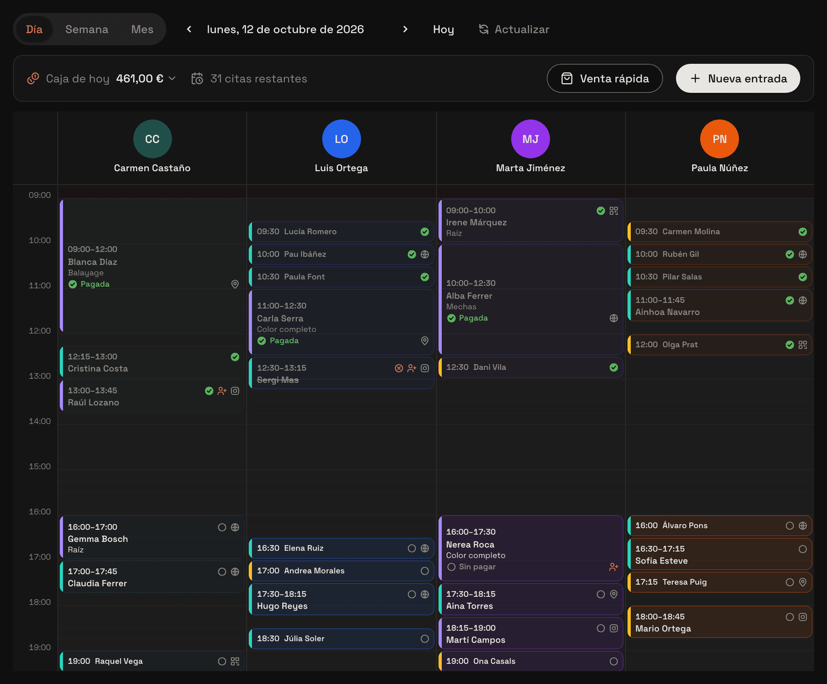Click Paula Núñez's PN avatar
This screenshot has width=827, height=684.
click(x=719, y=139)
